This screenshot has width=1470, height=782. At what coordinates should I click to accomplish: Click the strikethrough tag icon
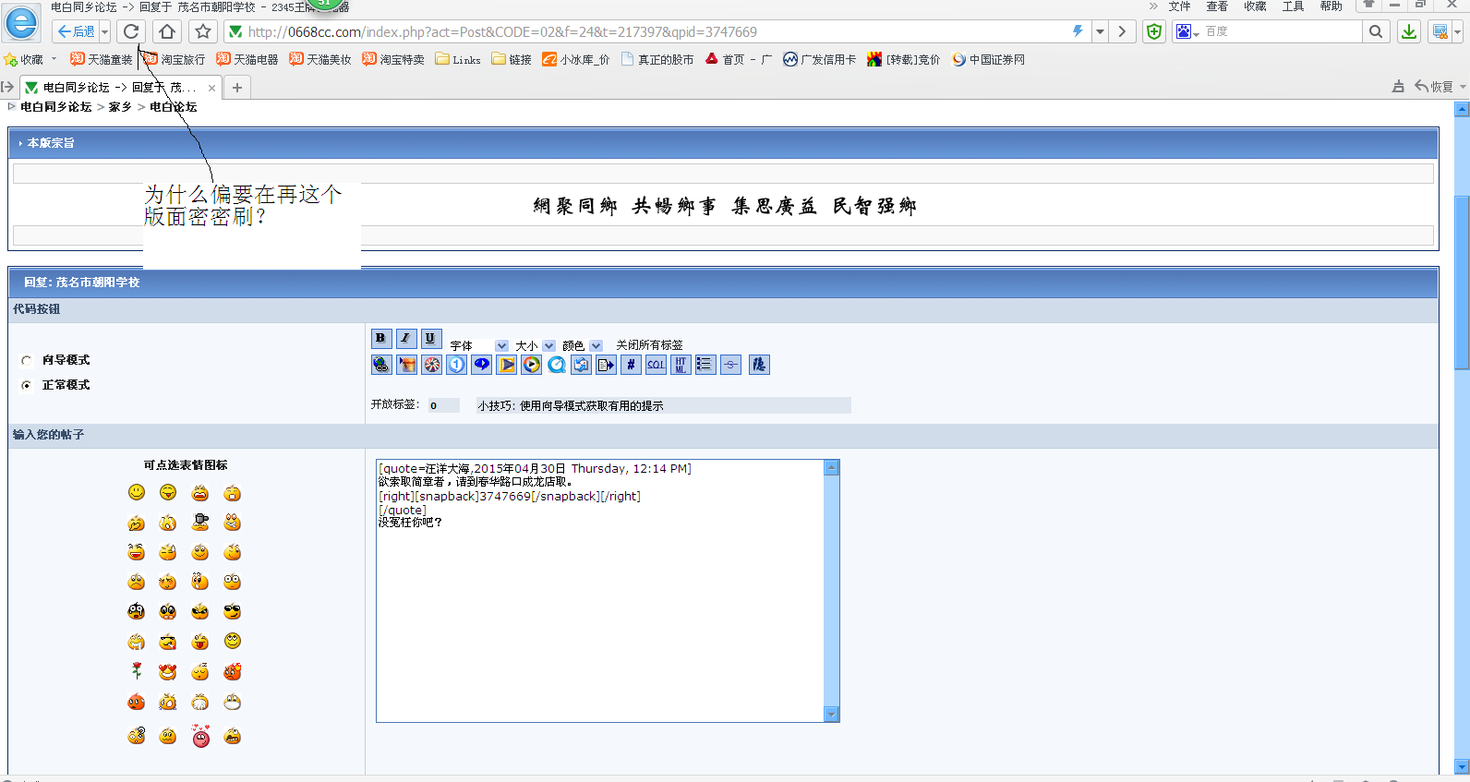point(730,365)
